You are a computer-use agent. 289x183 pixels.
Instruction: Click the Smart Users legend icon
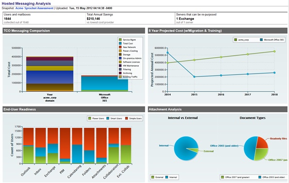point(108,119)
